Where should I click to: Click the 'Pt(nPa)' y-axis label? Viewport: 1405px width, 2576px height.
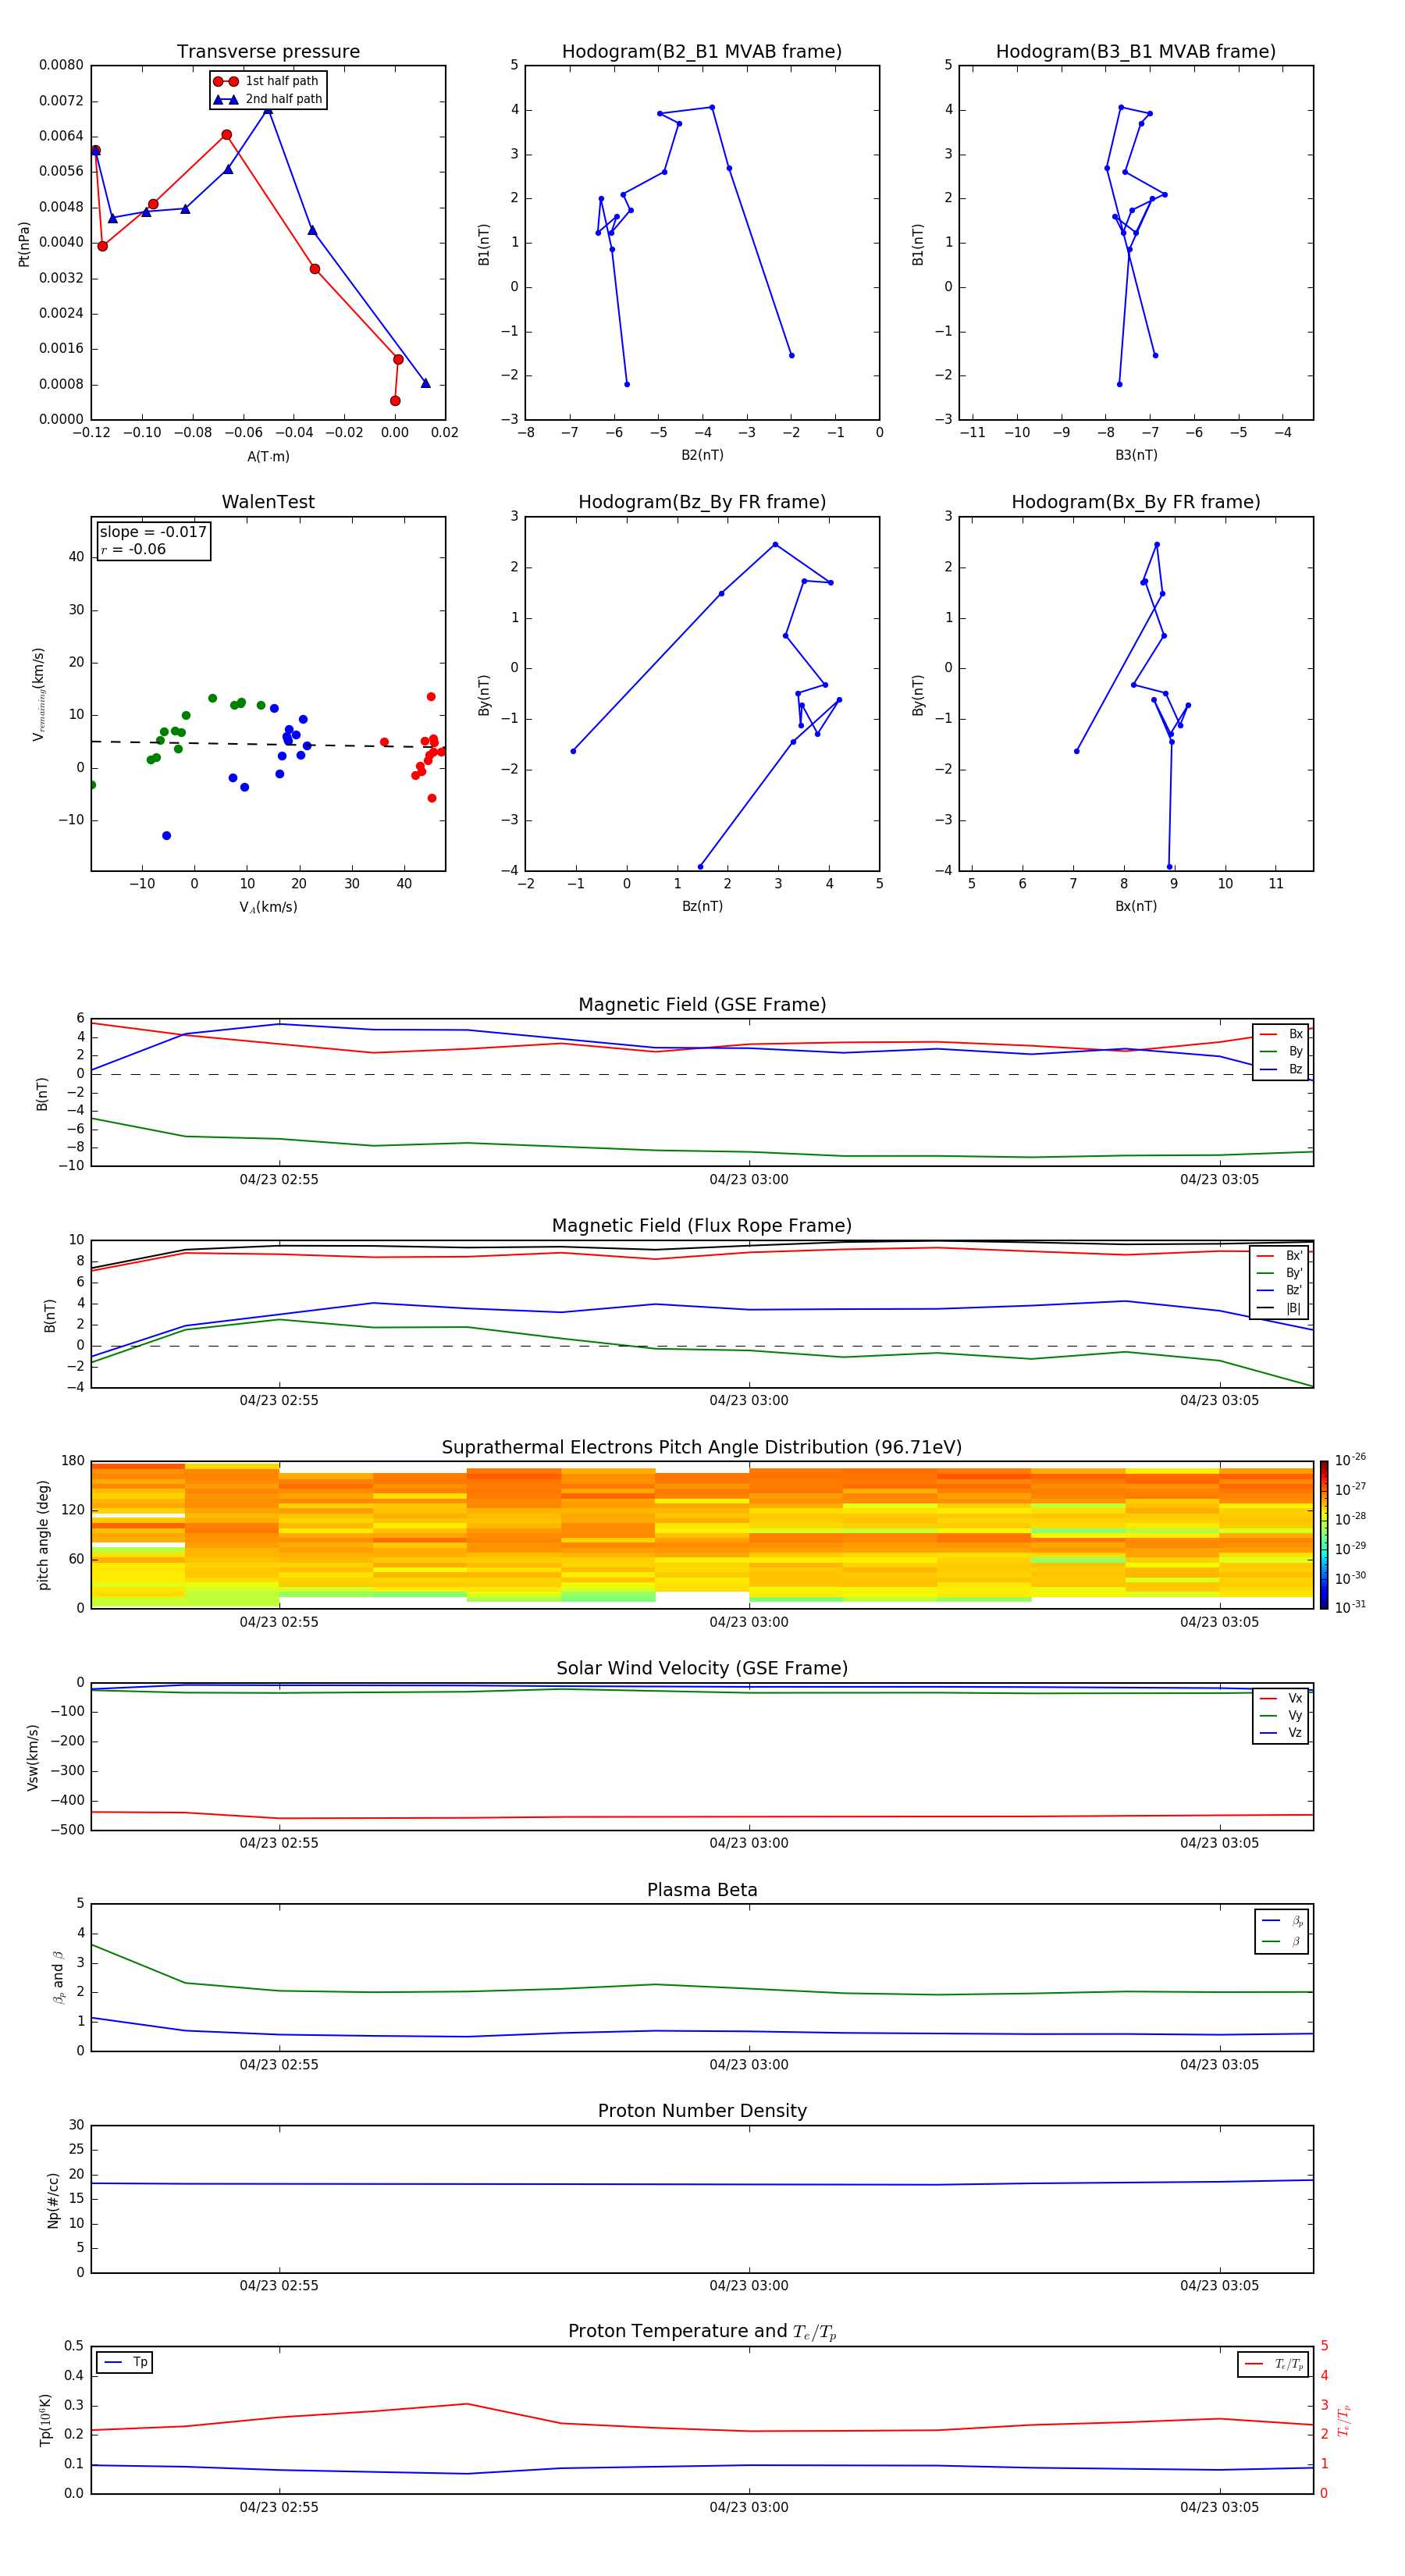click(24, 244)
